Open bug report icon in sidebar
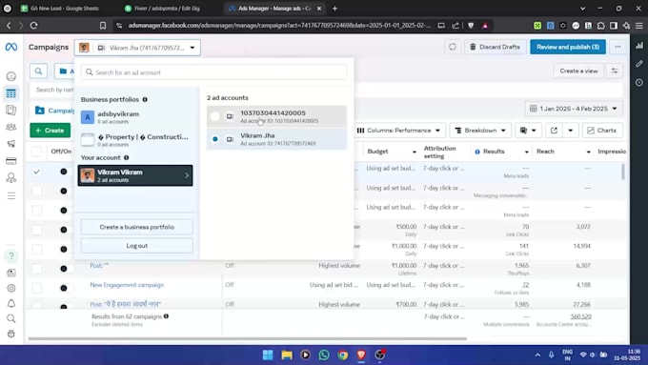The width and height of the screenshot is (648, 365). point(11,334)
